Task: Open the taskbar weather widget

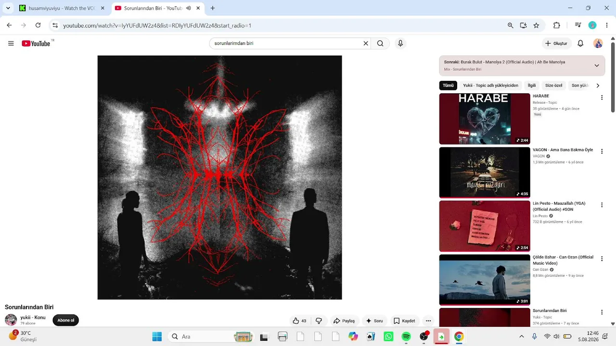Action: (23, 336)
